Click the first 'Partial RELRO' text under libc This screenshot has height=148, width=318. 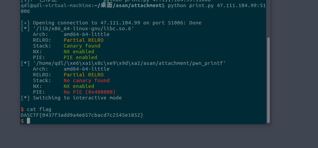click(83, 40)
